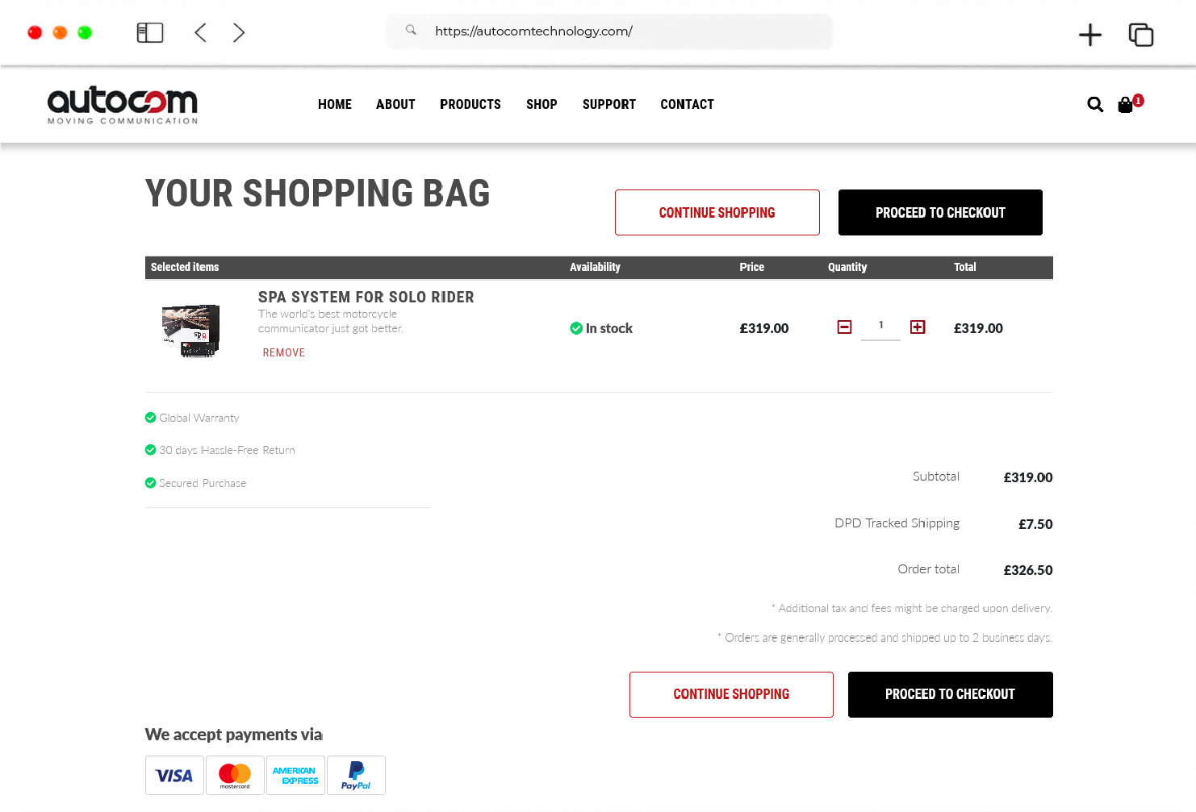Image resolution: width=1196 pixels, height=812 pixels.
Task: Increase quantity with plus icon
Action: (x=918, y=327)
